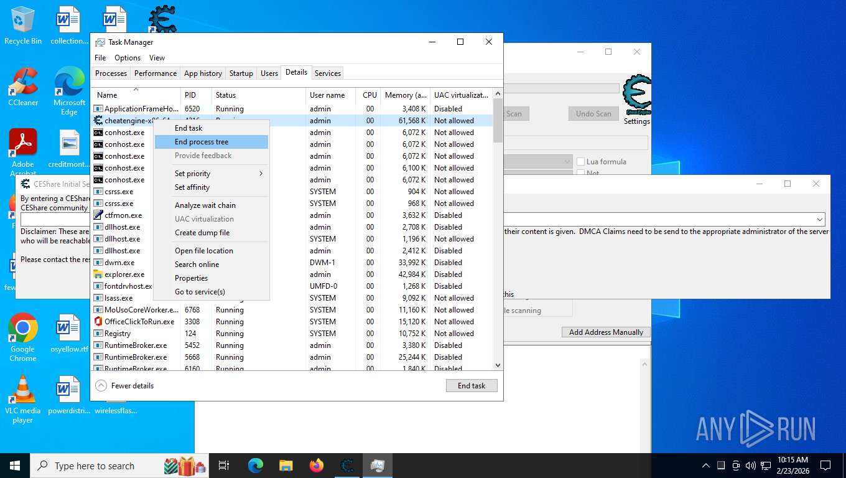Screen dimensions: 846x478
Task: Select Go to service(s) entry
Action: click(x=211, y=292)
